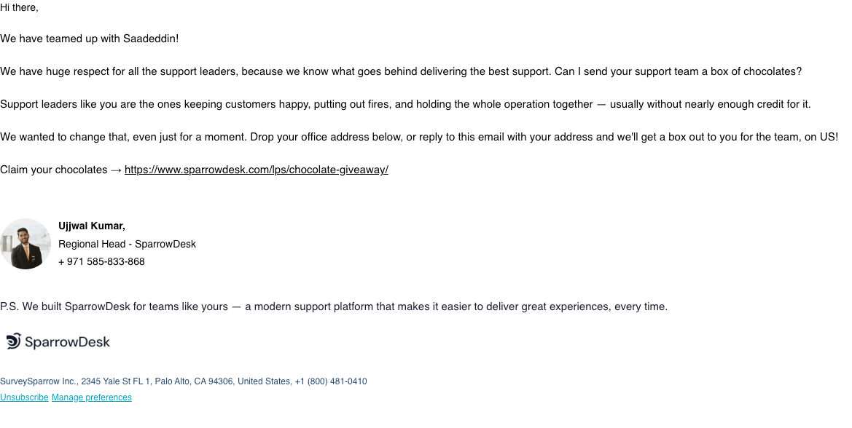Click the 'SurveySparrow Inc.' company name in footer

[38, 381]
